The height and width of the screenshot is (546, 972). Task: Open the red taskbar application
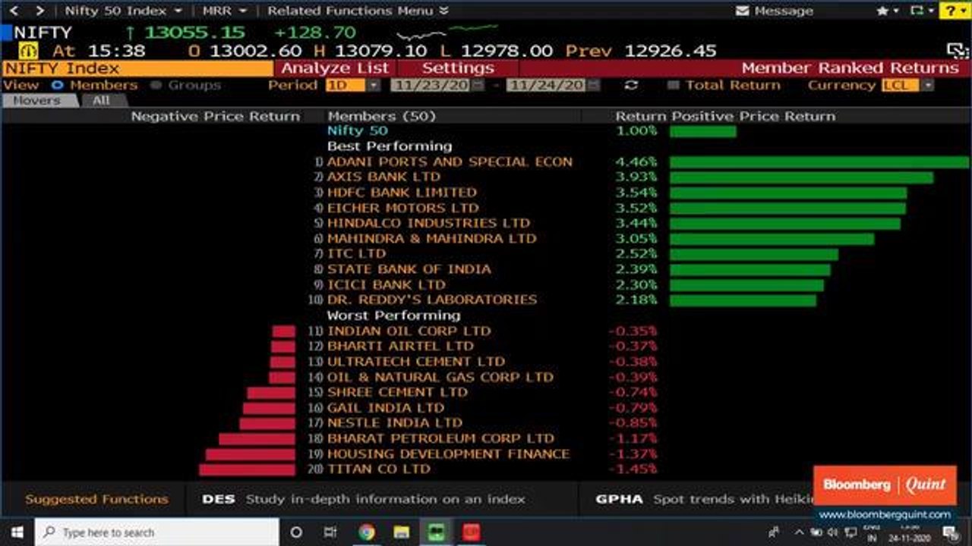pyautogui.click(x=472, y=532)
